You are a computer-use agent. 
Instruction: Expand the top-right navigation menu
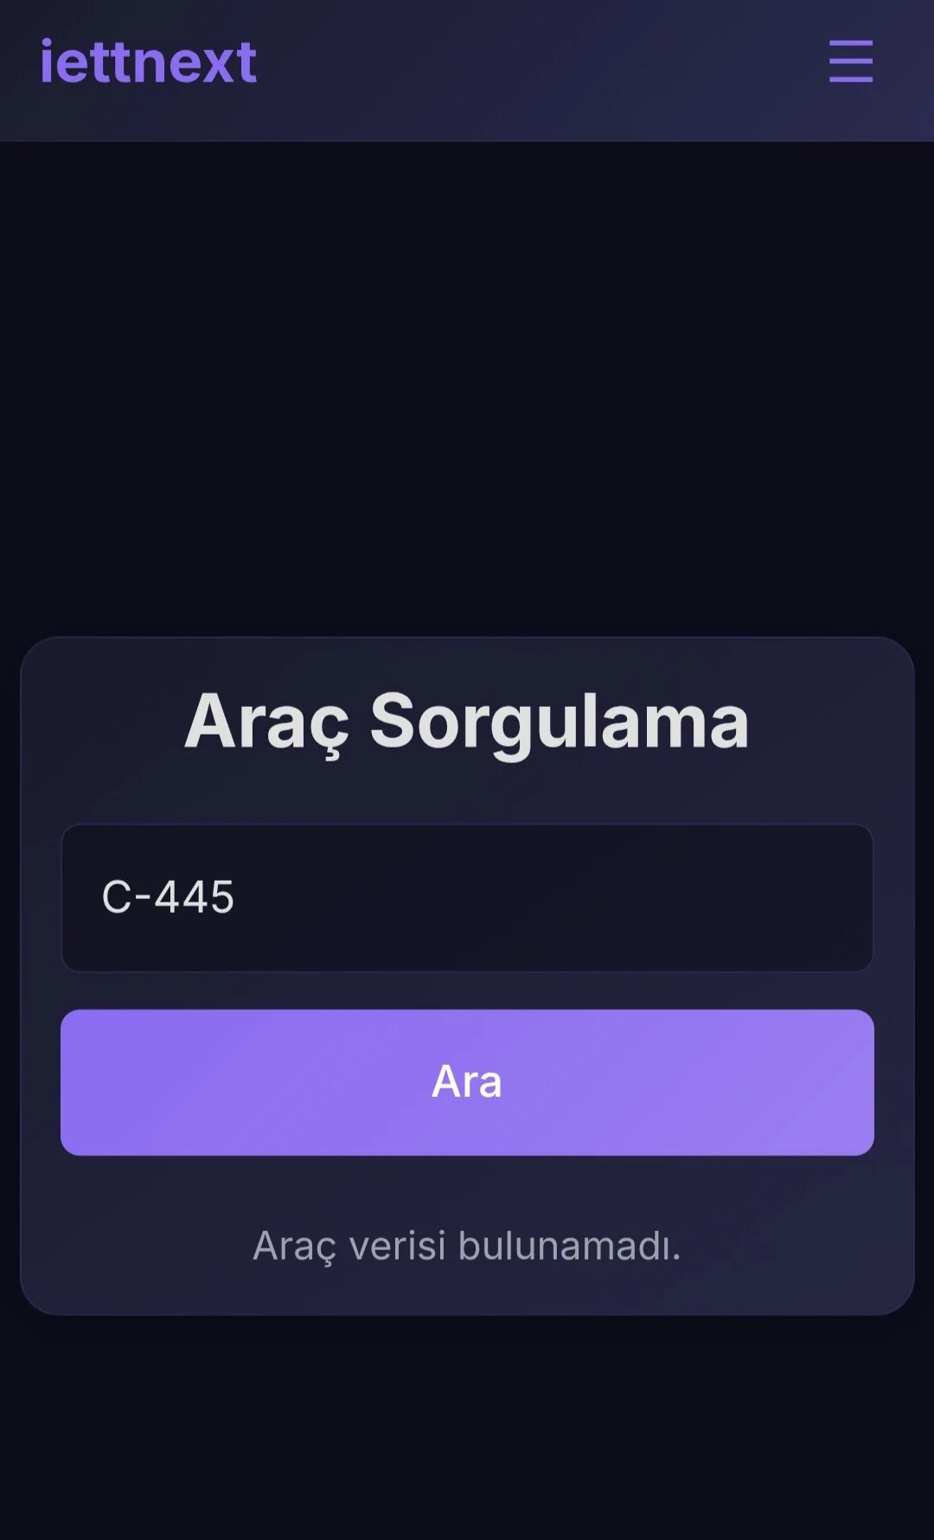[850, 61]
